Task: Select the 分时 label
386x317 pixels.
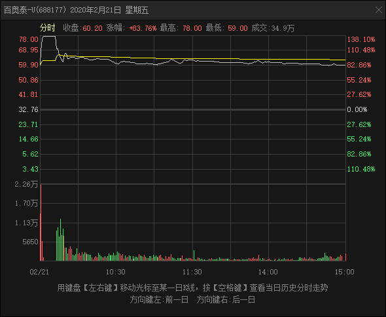Action: [48, 28]
